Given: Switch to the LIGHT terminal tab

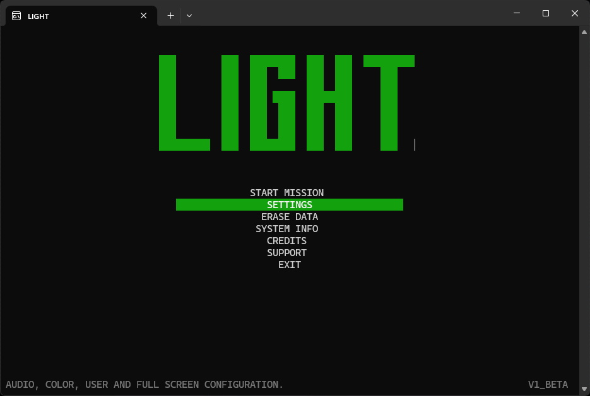Looking at the screenshot, I should coord(81,16).
